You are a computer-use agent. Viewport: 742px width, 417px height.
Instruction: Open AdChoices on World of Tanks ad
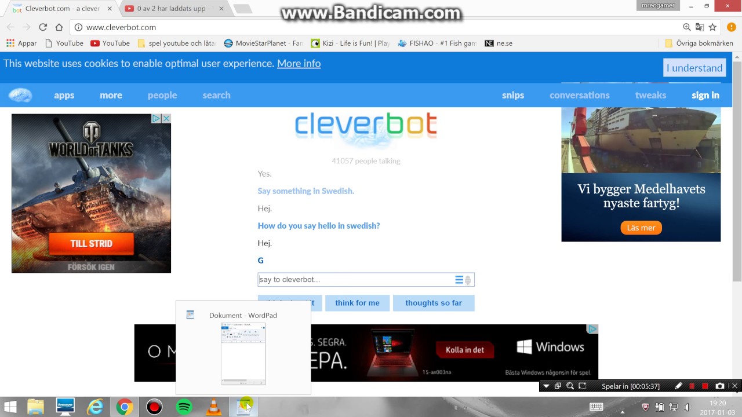click(x=156, y=118)
